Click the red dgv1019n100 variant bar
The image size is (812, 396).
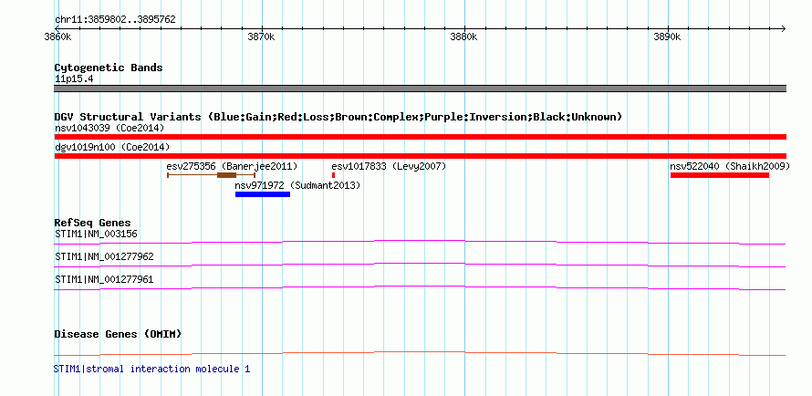420,156
